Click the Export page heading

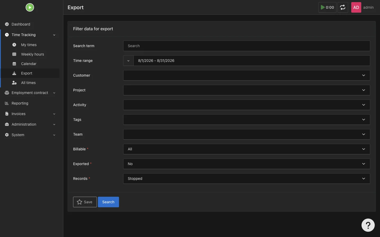pyautogui.click(x=75, y=7)
